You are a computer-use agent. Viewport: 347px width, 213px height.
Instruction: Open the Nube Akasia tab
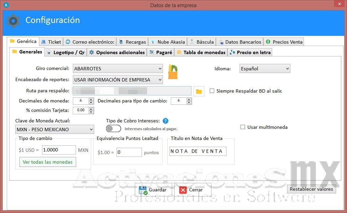(x=167, y=42)
